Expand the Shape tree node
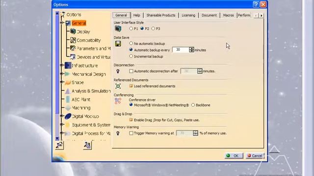Screen dimensions: 314x176 [x=61, y=82]
